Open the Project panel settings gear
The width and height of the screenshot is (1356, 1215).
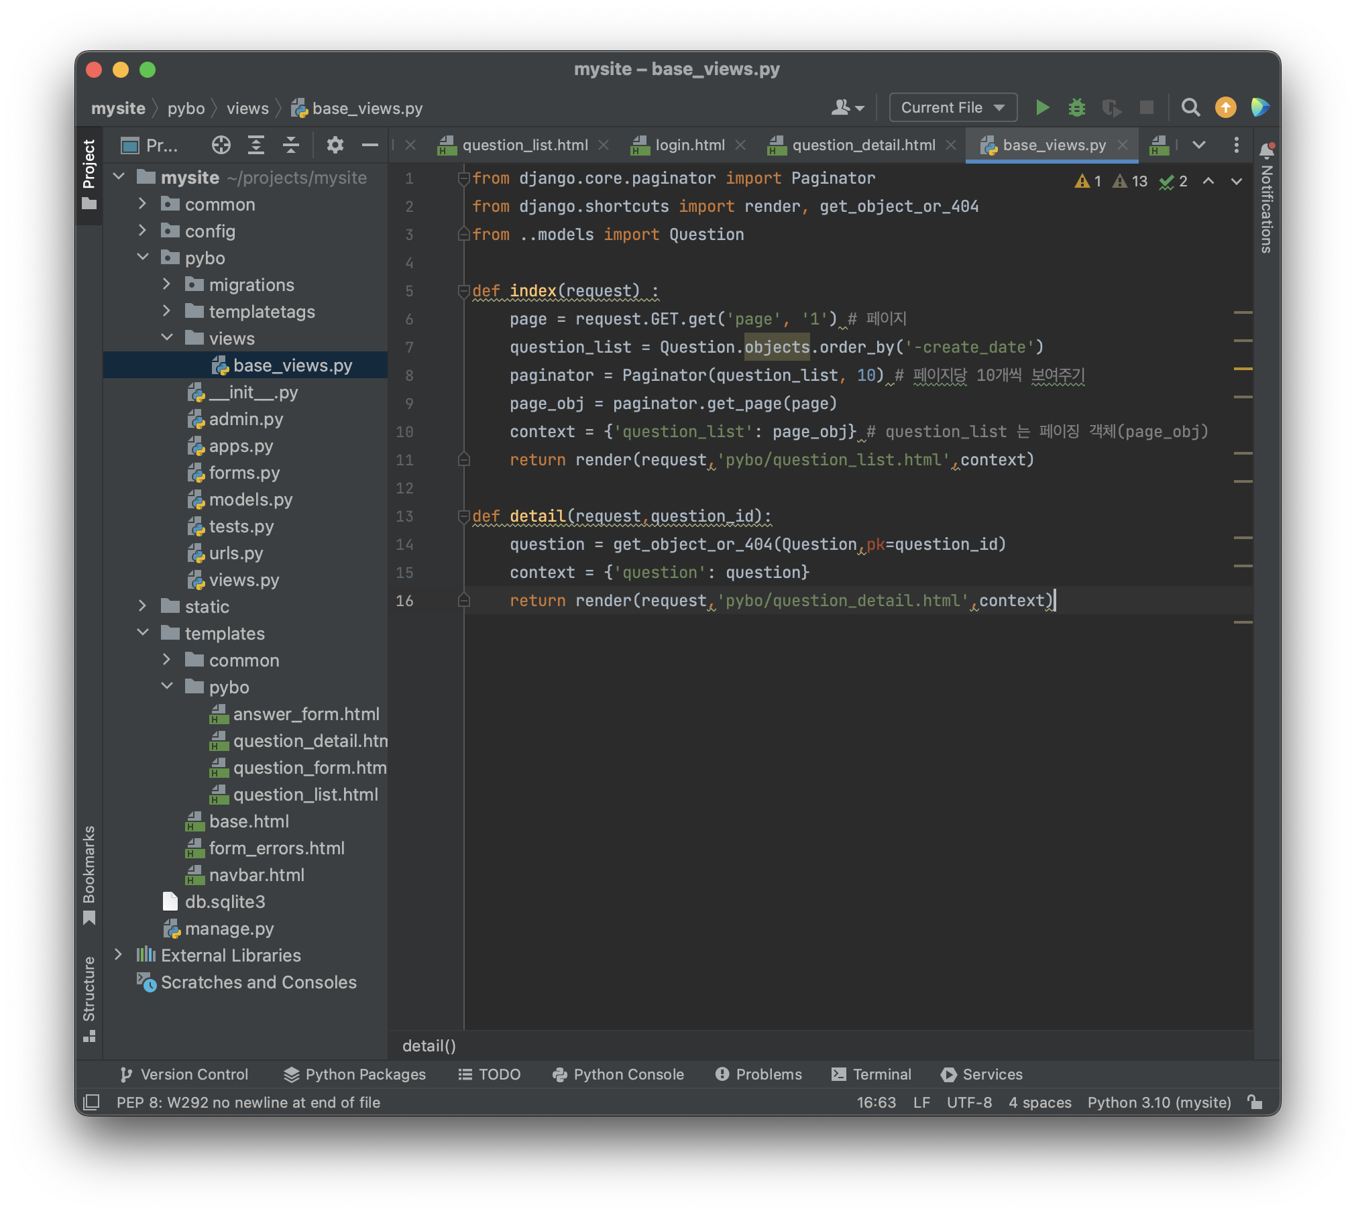click(335, 145)
